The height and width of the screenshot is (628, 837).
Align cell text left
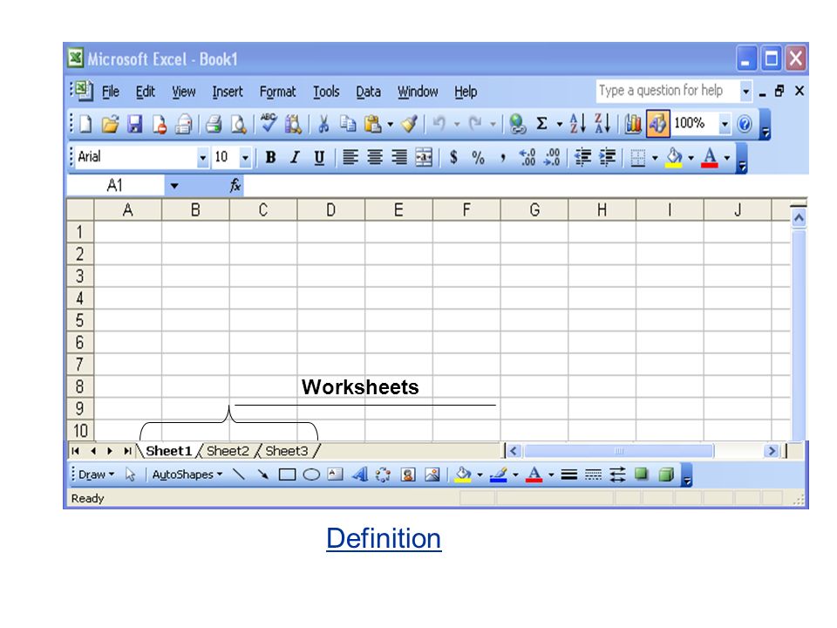(x=350, y=158)
